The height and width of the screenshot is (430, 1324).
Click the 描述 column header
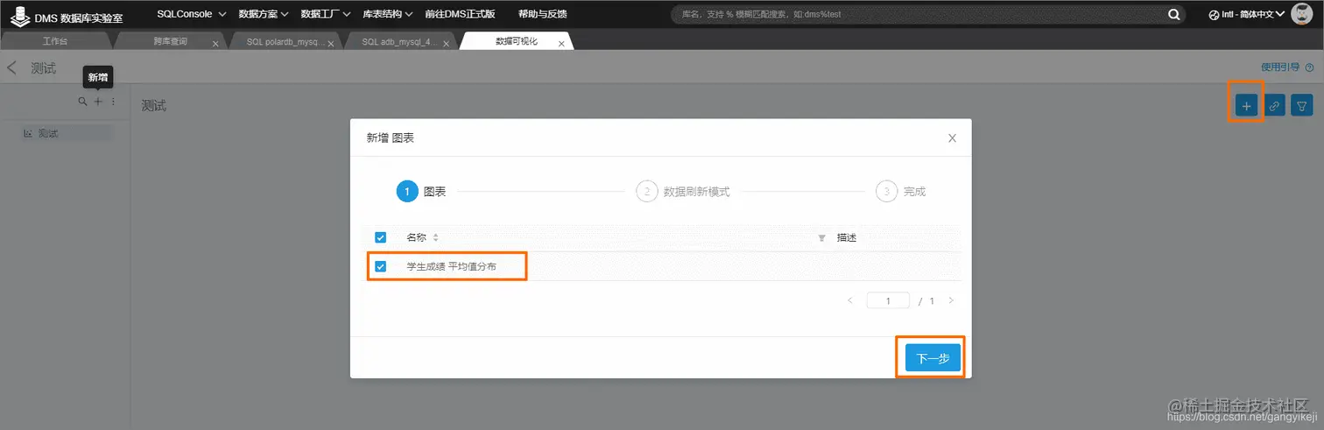click(x=847, y=237)
